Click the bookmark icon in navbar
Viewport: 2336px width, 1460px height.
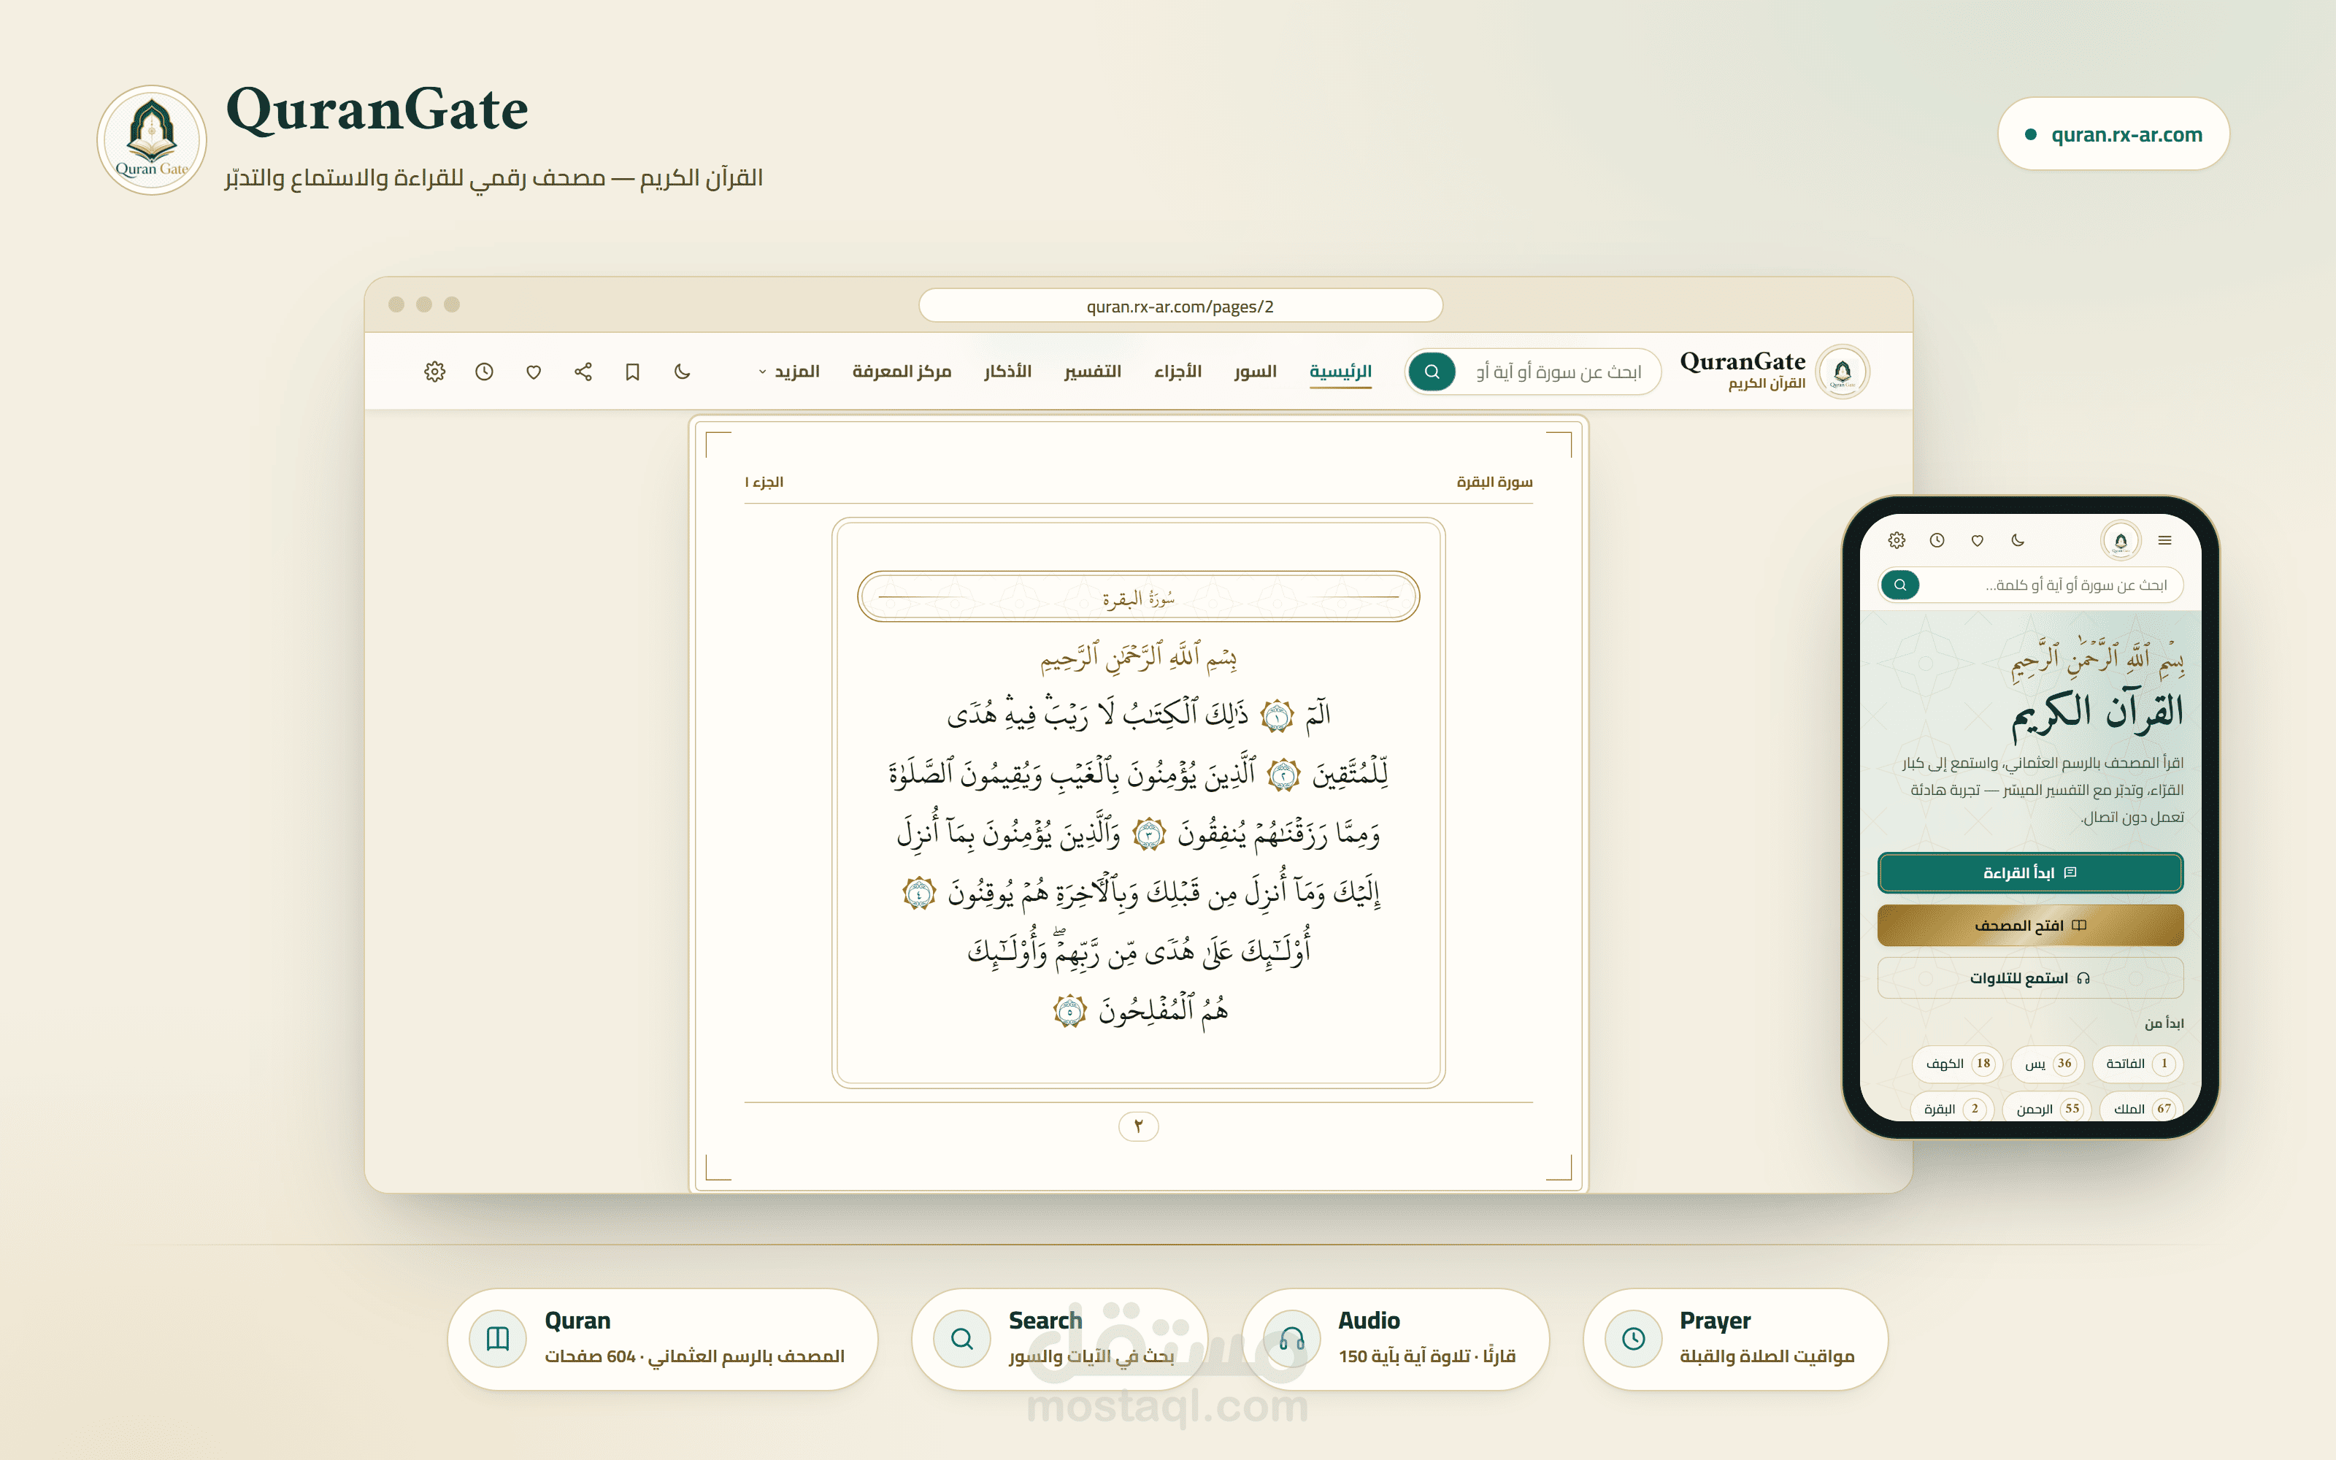[x=632, y=372]
